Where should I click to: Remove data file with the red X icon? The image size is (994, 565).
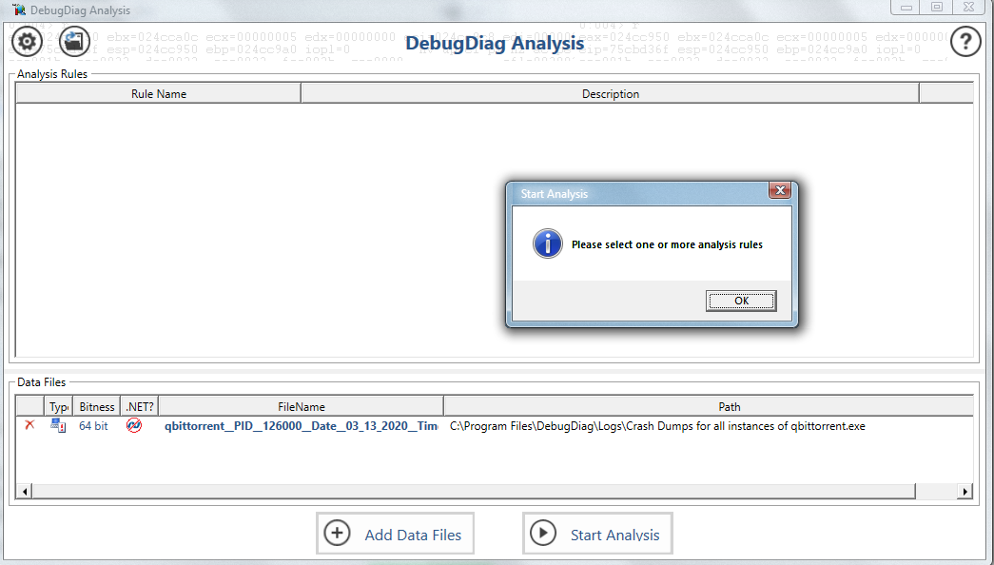click(29, 425)
